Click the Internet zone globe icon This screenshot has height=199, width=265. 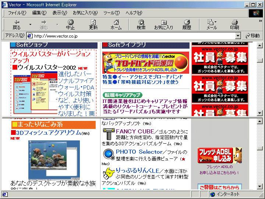tap(212, 194)
